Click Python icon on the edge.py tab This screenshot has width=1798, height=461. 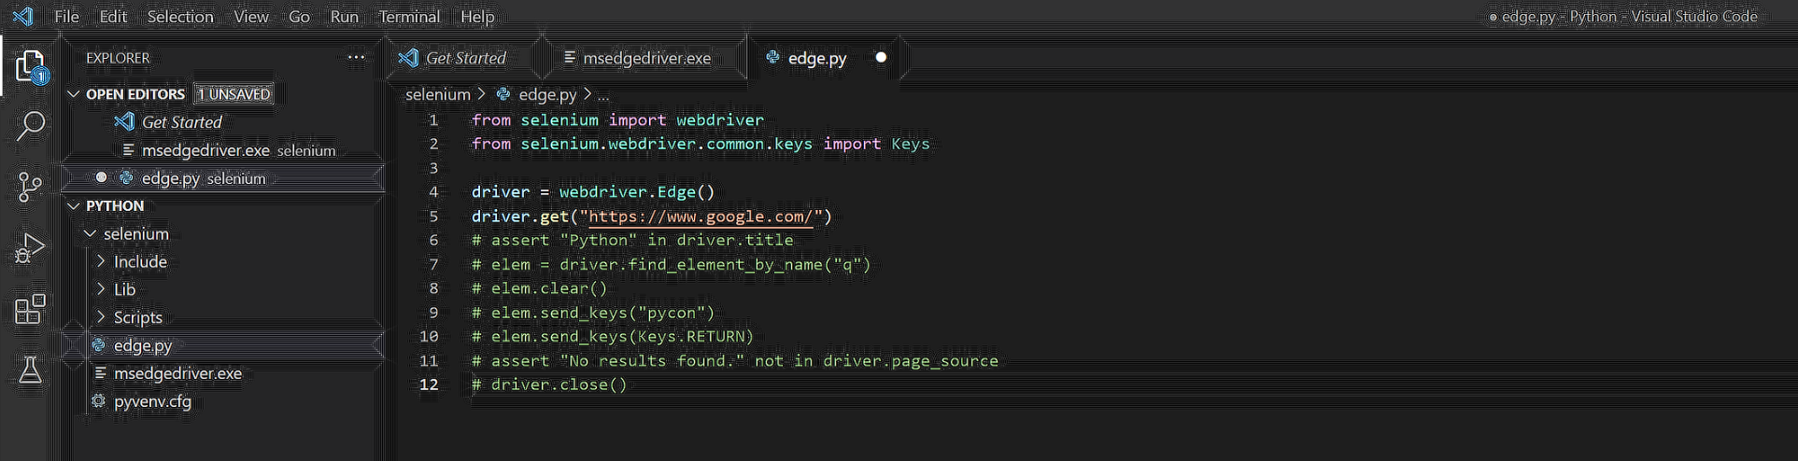click(x=772, y=57)
